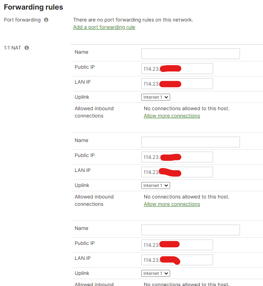
Task: Click the info icon beside Port forwarding
Action: coord(46,20)
